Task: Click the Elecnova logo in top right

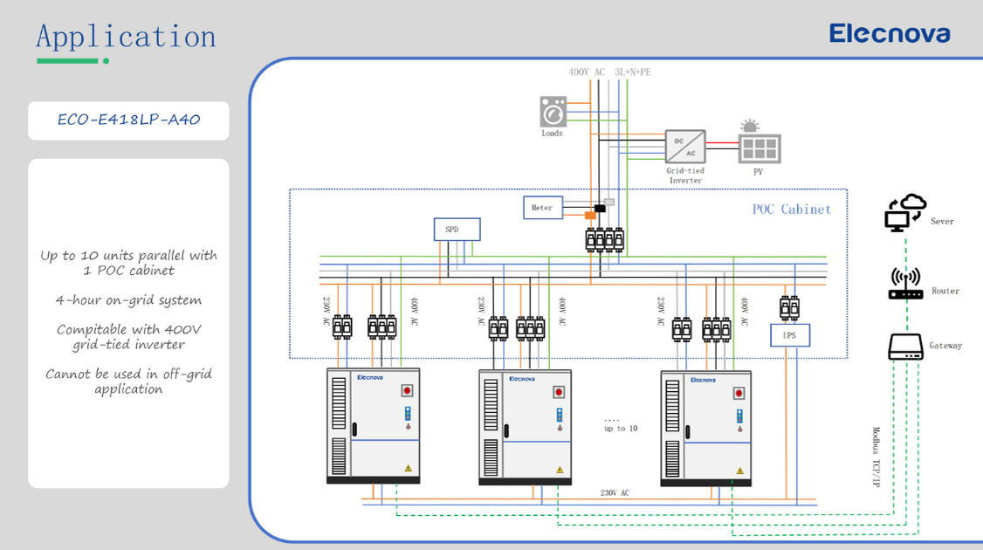Action: (x=889, y=34)
